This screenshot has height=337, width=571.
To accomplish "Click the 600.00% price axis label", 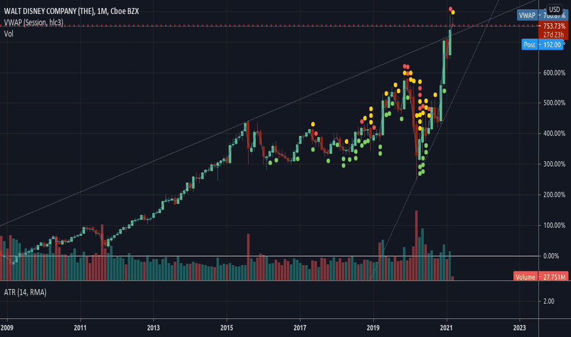I will [554, 73].
